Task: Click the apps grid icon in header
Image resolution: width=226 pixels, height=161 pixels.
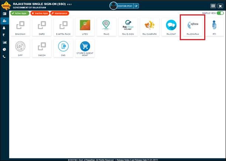Action: (213, 6)
